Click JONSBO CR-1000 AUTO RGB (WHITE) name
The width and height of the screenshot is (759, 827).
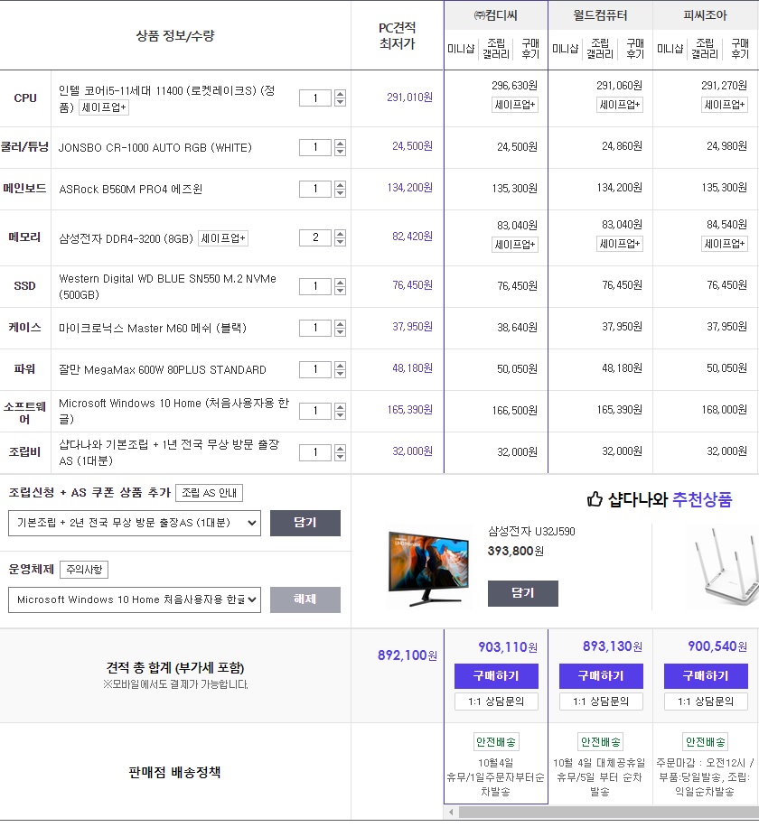(x=155, y=148)
